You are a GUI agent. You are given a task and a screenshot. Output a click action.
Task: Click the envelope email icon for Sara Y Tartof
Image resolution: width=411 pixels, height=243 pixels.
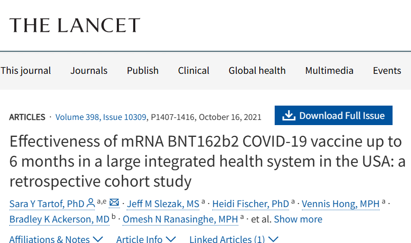coord(114,202)
